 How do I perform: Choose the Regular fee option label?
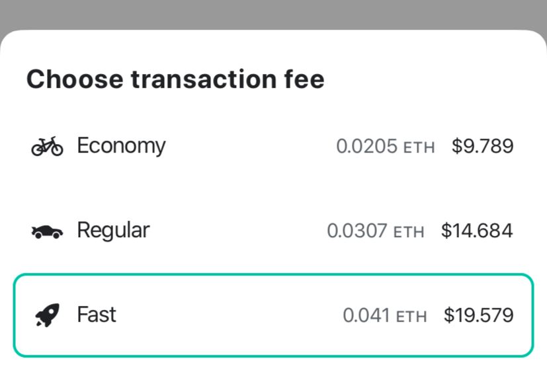pyautogui.click(x=113, y=231)
